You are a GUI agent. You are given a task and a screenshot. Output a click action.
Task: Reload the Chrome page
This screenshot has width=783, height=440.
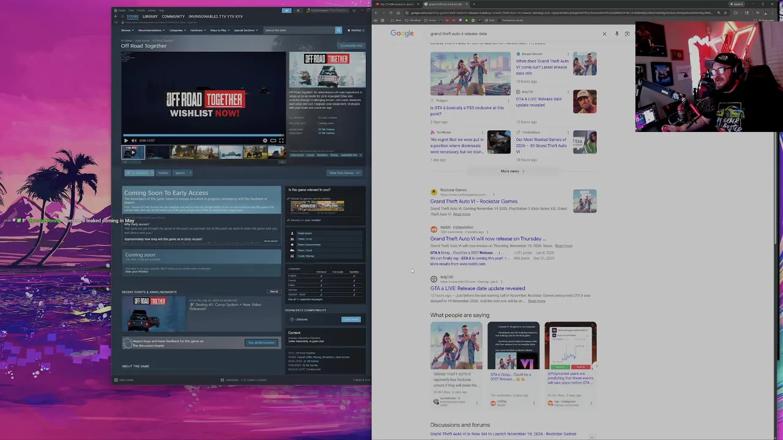pos(391,13)
